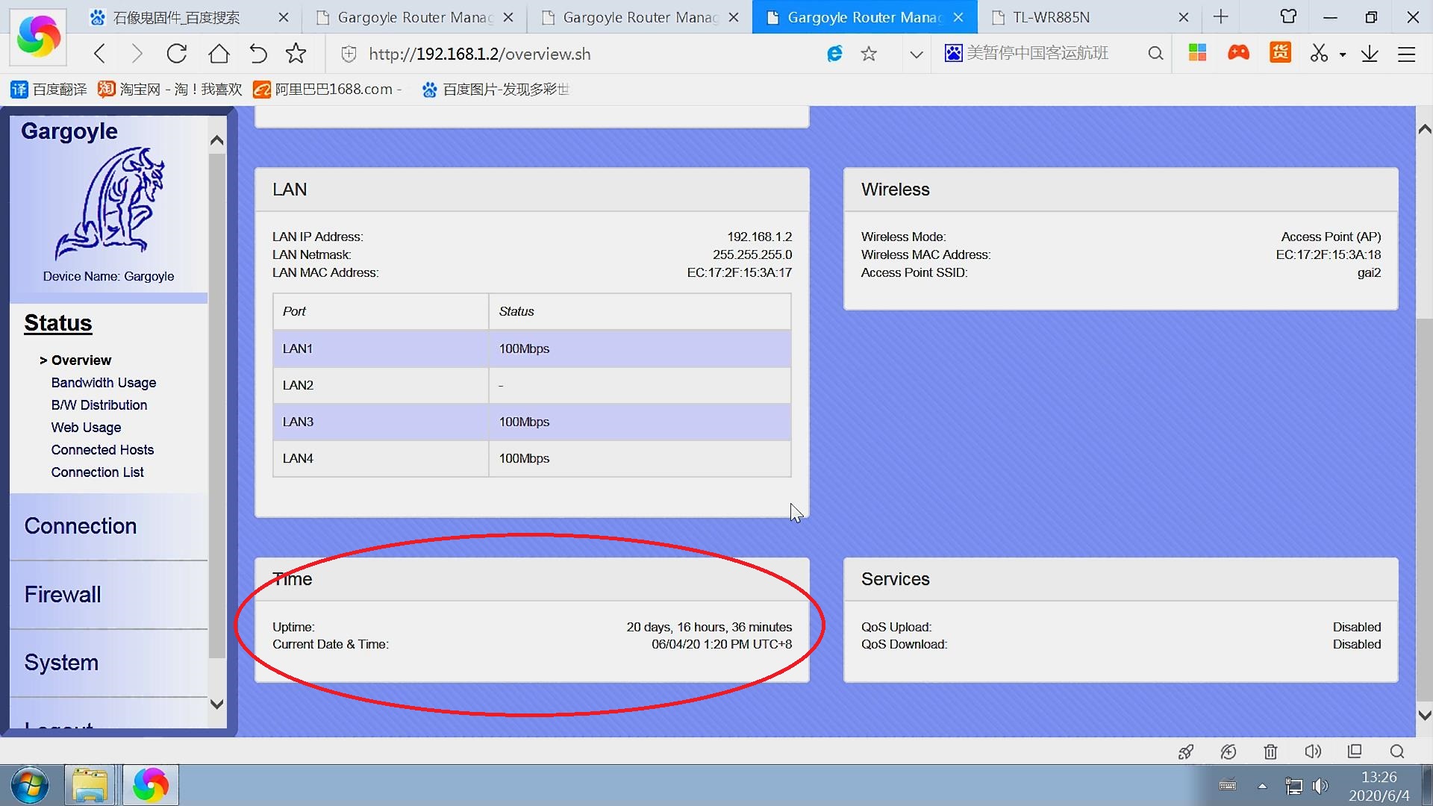Click the undo close-tab arrow icon
Screen dimensions: 1433x806
[258, 54]
